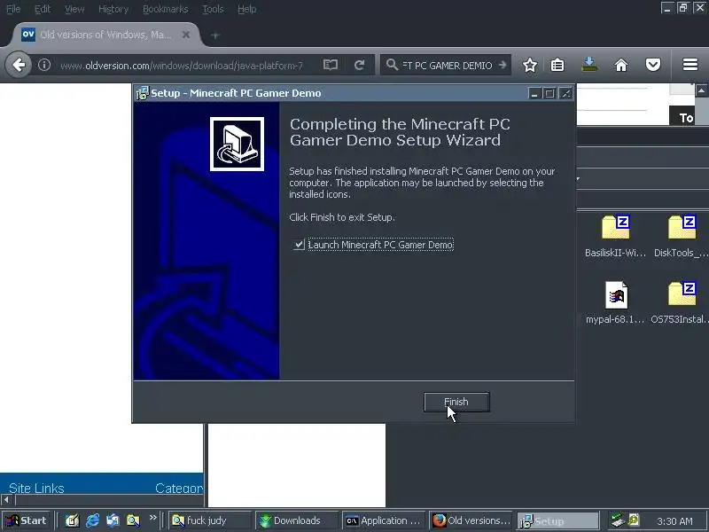Click the magnifier icon in search box
The height and width of the screenshot is (532, 709).
[x=392, y=65]
